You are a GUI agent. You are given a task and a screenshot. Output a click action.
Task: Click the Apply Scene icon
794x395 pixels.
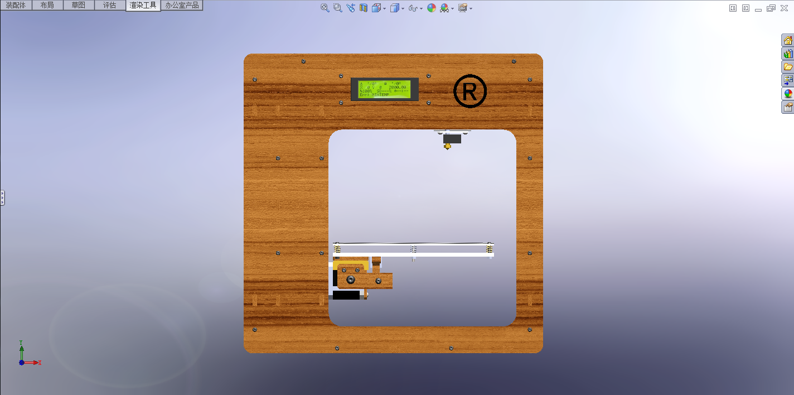[x=444, y=8]
